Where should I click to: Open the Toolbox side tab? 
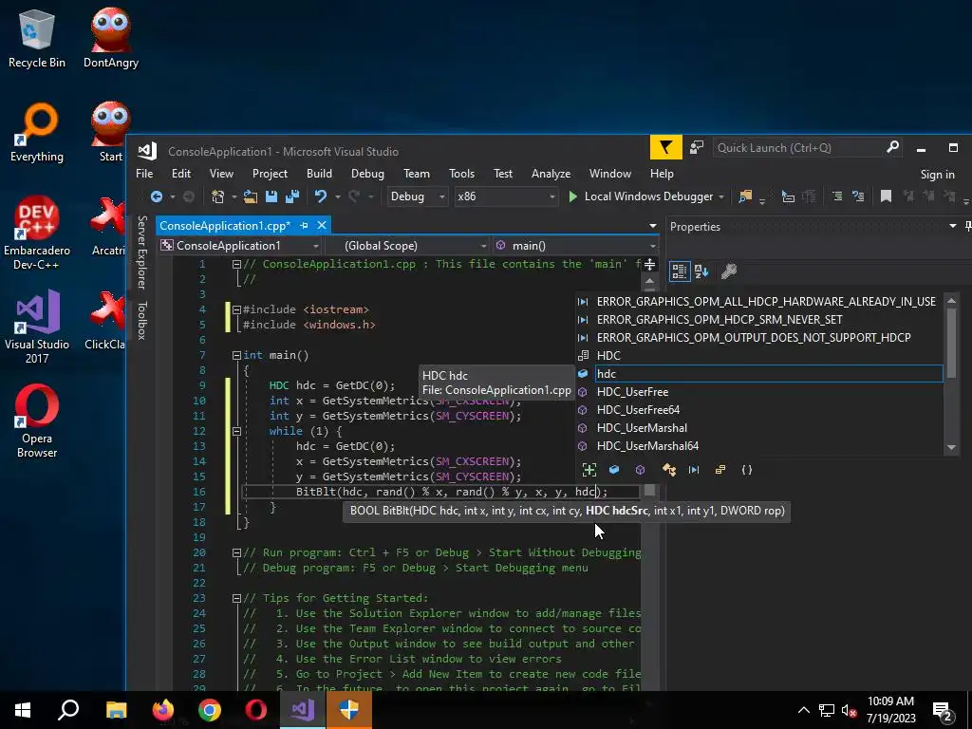(142, 321)
